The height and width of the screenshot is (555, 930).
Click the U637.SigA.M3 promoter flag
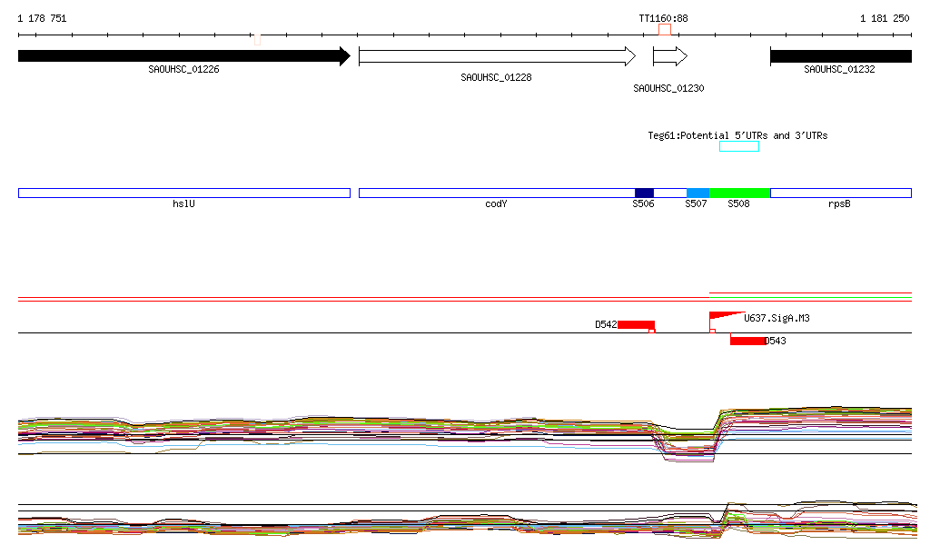(x=725, y=316)
